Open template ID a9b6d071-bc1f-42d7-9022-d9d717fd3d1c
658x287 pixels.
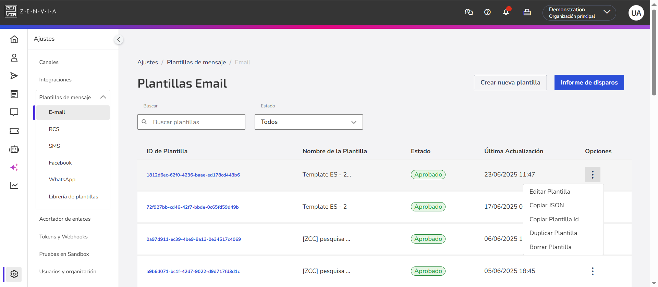coord(193,271)
